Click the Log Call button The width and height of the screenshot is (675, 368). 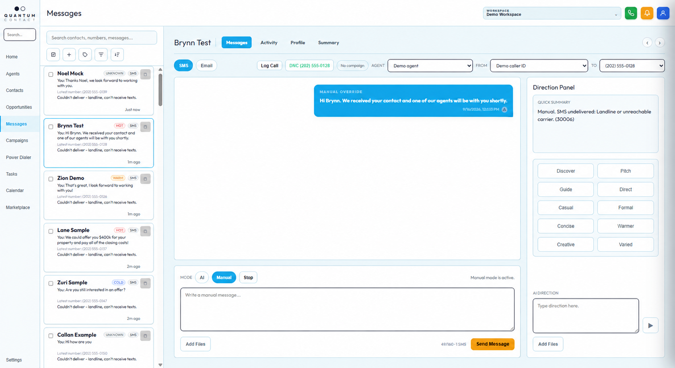270,66
